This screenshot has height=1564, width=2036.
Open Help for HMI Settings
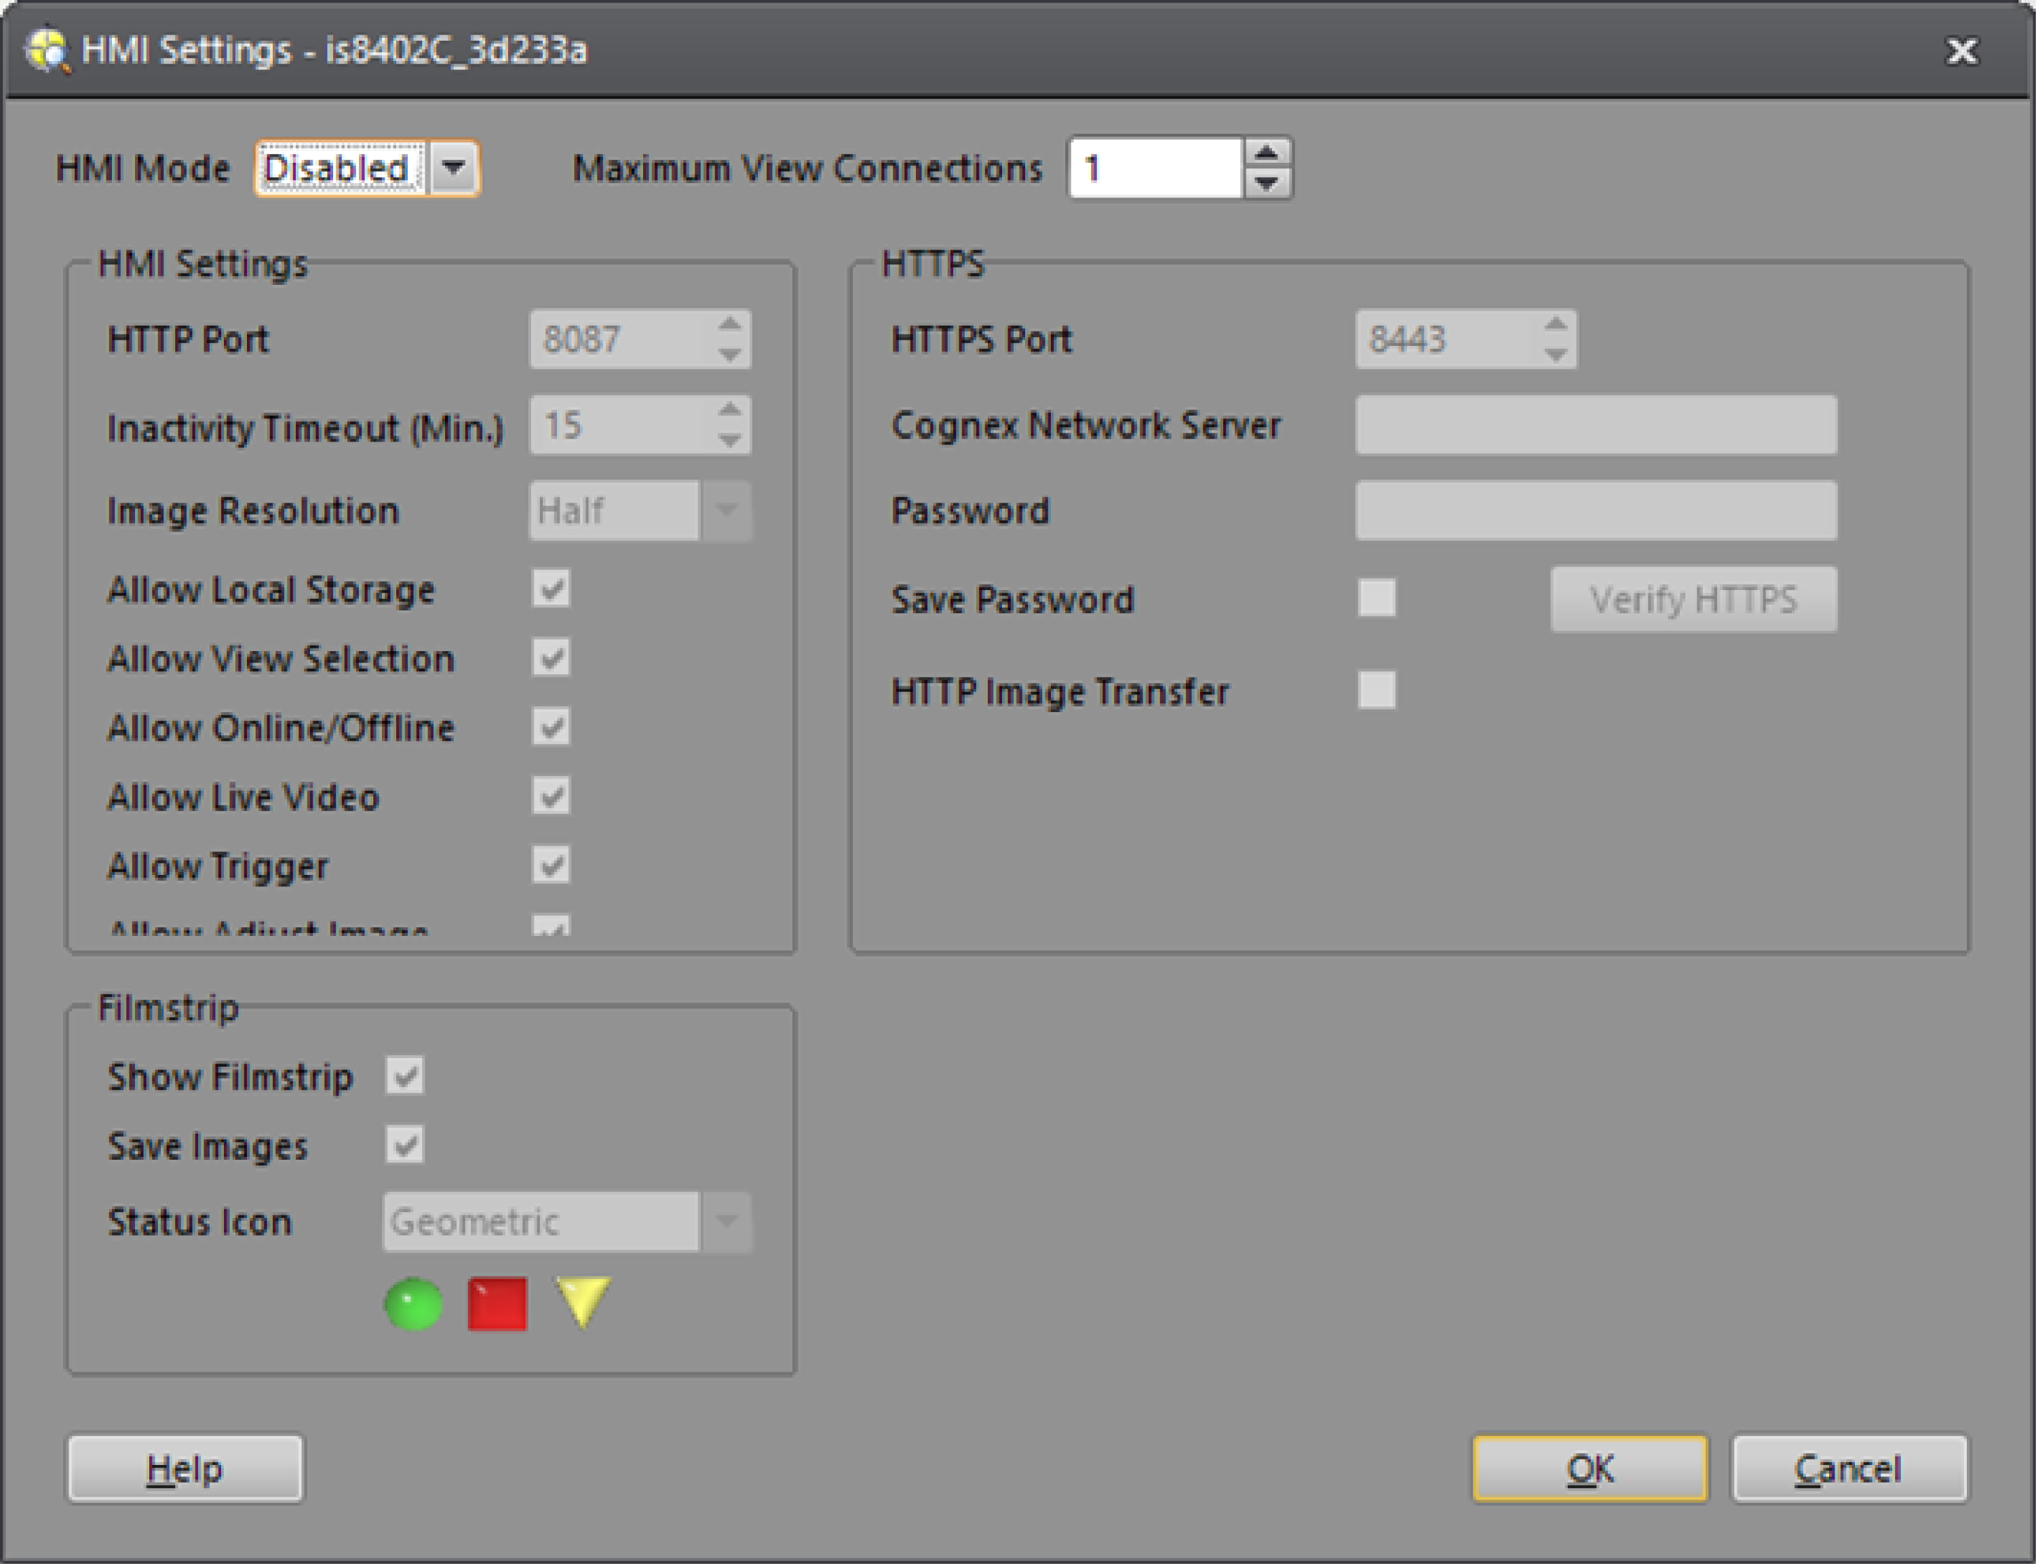[x=185, y=1468]
